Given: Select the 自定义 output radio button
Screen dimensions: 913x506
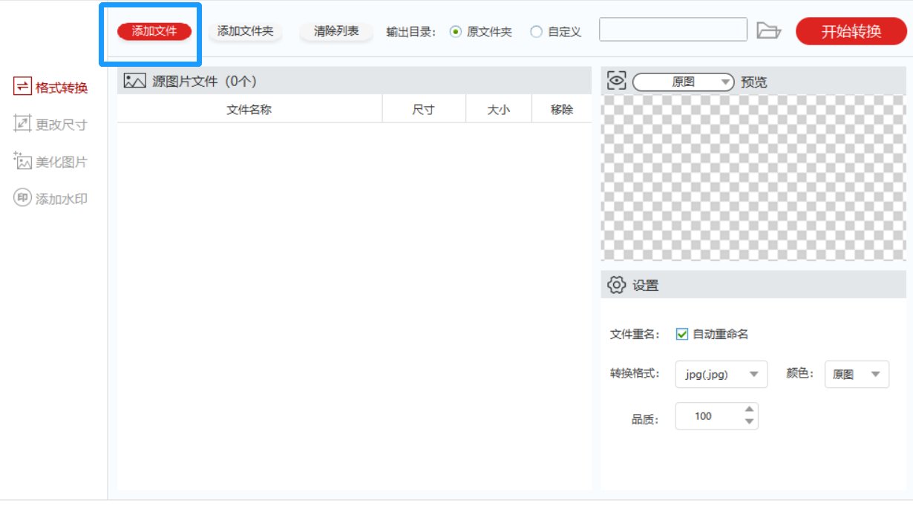Looking at the screenshot, I should click(x=536, y=32).
